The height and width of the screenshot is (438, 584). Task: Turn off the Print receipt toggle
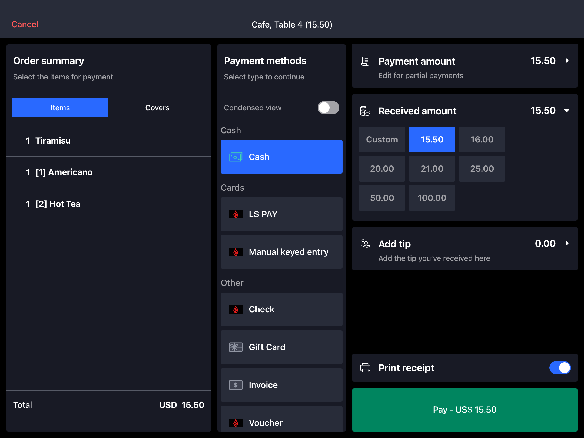coord(560,368)
